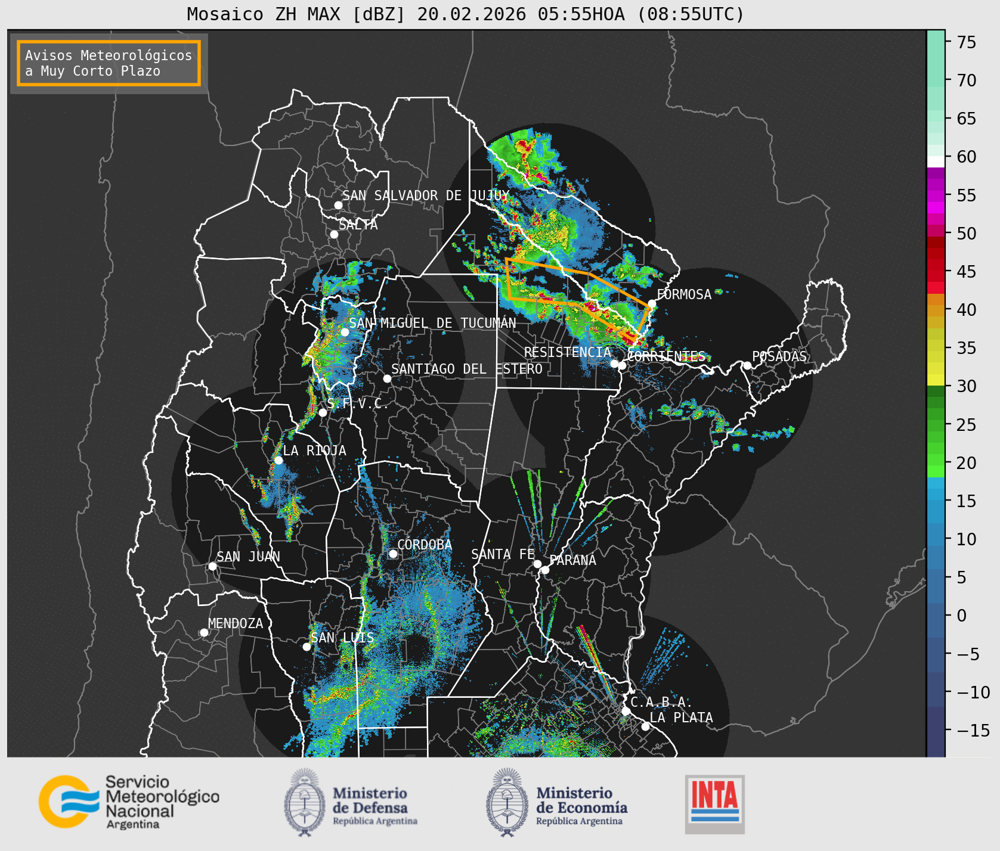Click the LA RIOJA label
The image size is (1000, 851).
314,451
